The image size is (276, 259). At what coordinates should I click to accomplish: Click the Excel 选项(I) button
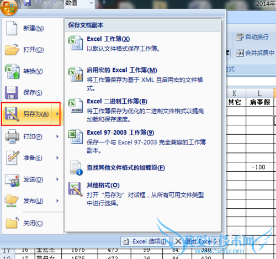pos(145,241)
